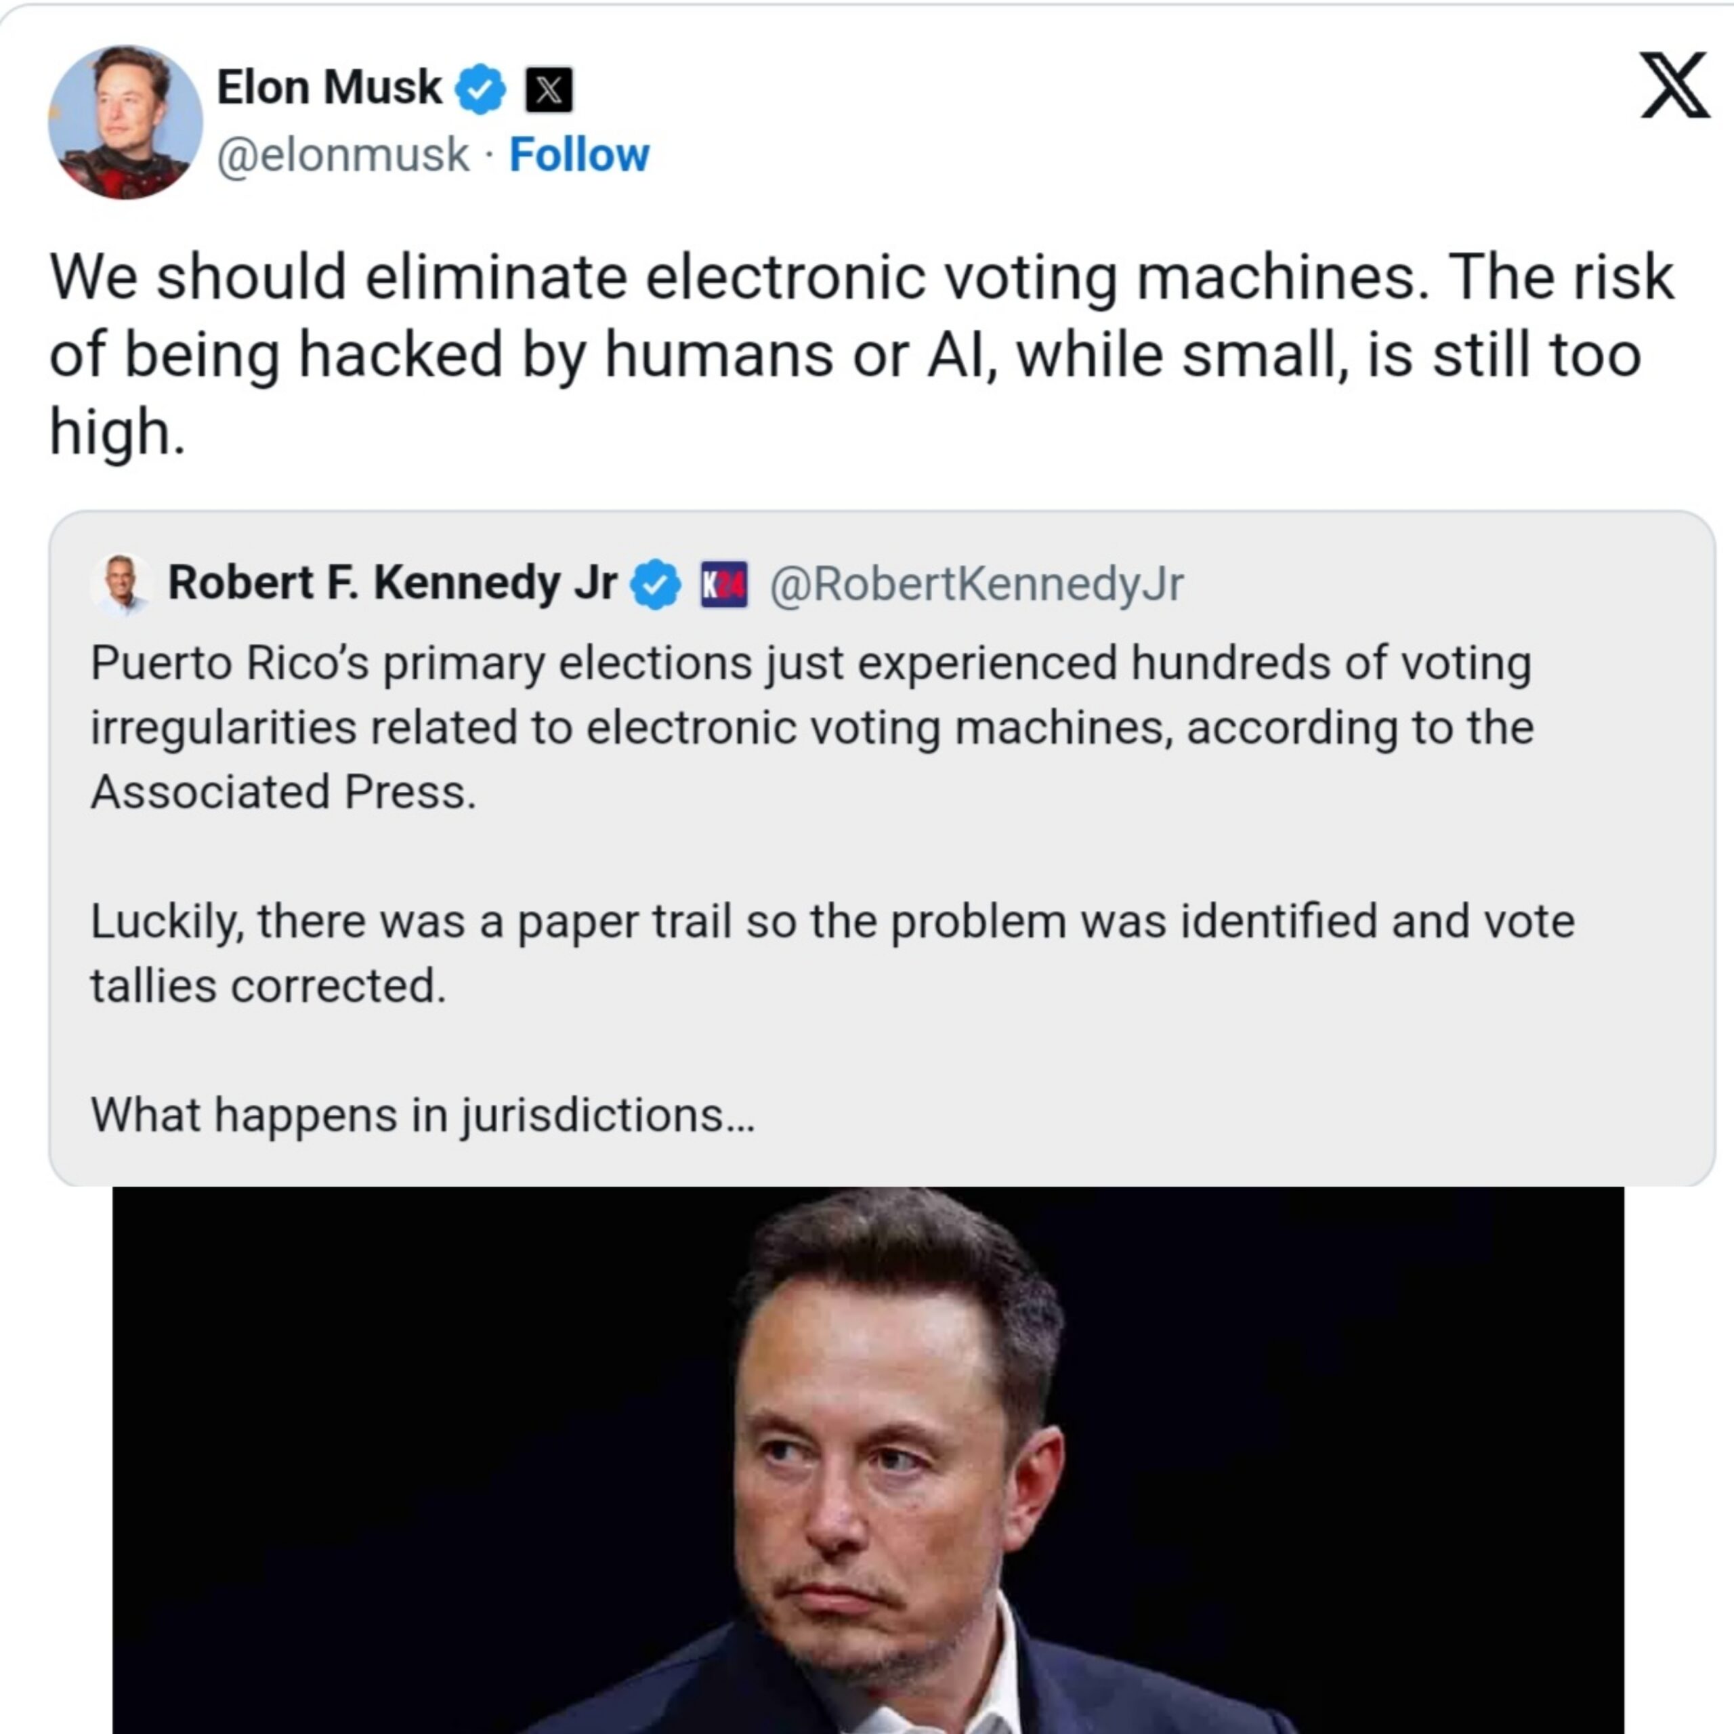Click Robert F. Kennedy Jr's profile picture

click(x=121, y=583)
